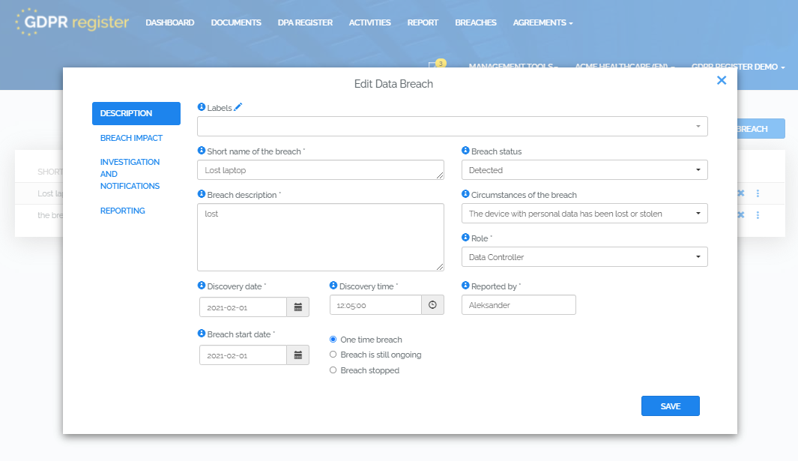Image resolution: width=798 pixels, height=461 pixels.
Task: Open the clock picker for Discovery time
Action: tap(432, 304)
